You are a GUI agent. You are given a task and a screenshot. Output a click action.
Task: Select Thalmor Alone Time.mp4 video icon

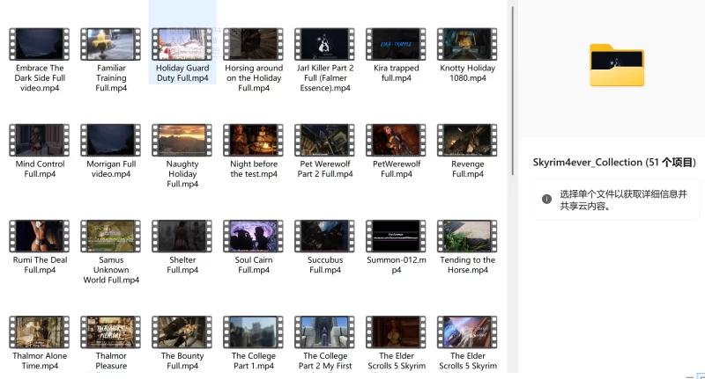(x=40, y=332)
